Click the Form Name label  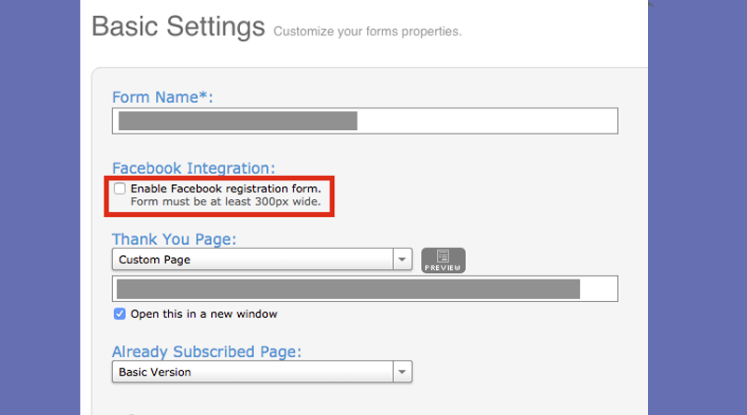click(x=162, y=97)
